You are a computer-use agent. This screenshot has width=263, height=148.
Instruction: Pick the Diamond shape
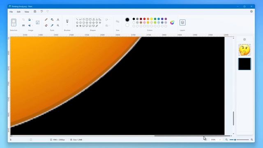click(77, 23)
